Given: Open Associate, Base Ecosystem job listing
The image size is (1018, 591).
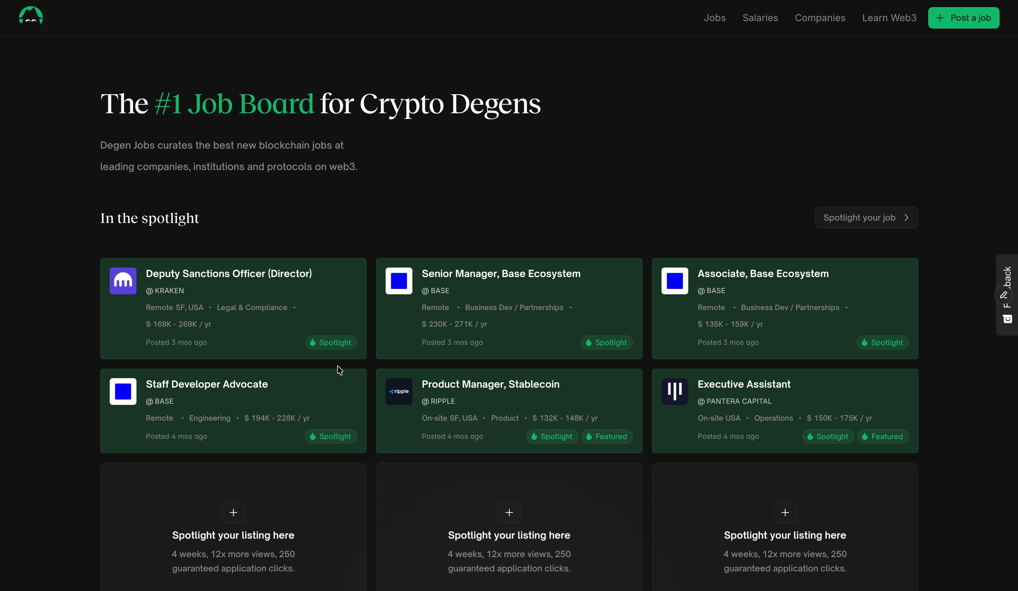Looking at the screenshot, I should (763, 274).
